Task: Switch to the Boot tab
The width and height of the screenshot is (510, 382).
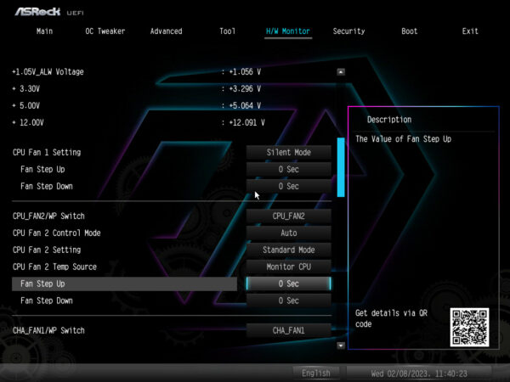Action: [x=409, y=31]
